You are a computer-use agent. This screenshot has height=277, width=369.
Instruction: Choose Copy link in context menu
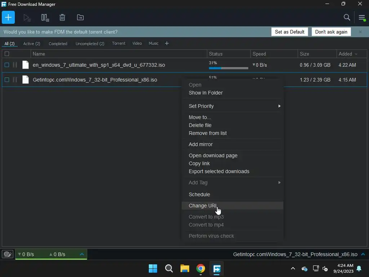[x=232, y=164]
